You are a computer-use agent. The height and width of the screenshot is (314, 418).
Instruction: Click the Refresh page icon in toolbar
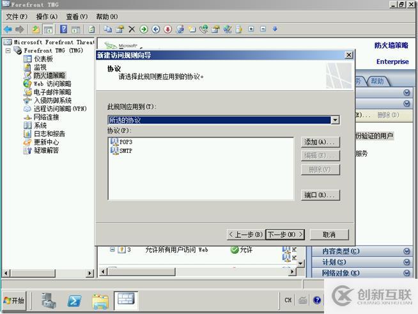pyautogui.click(x=91, y=29)
